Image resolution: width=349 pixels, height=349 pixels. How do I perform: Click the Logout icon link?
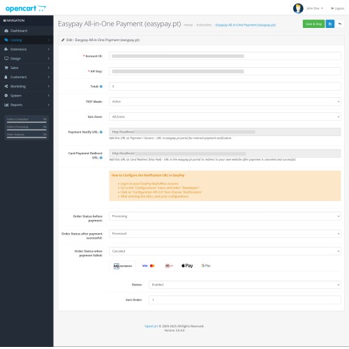click(x=332, y=8)
